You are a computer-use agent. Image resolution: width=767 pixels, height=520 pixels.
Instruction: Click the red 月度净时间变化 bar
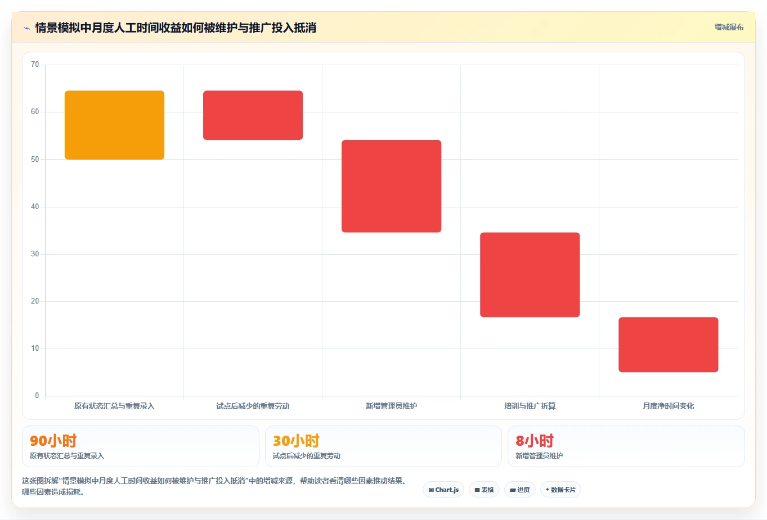coord(668,345)
